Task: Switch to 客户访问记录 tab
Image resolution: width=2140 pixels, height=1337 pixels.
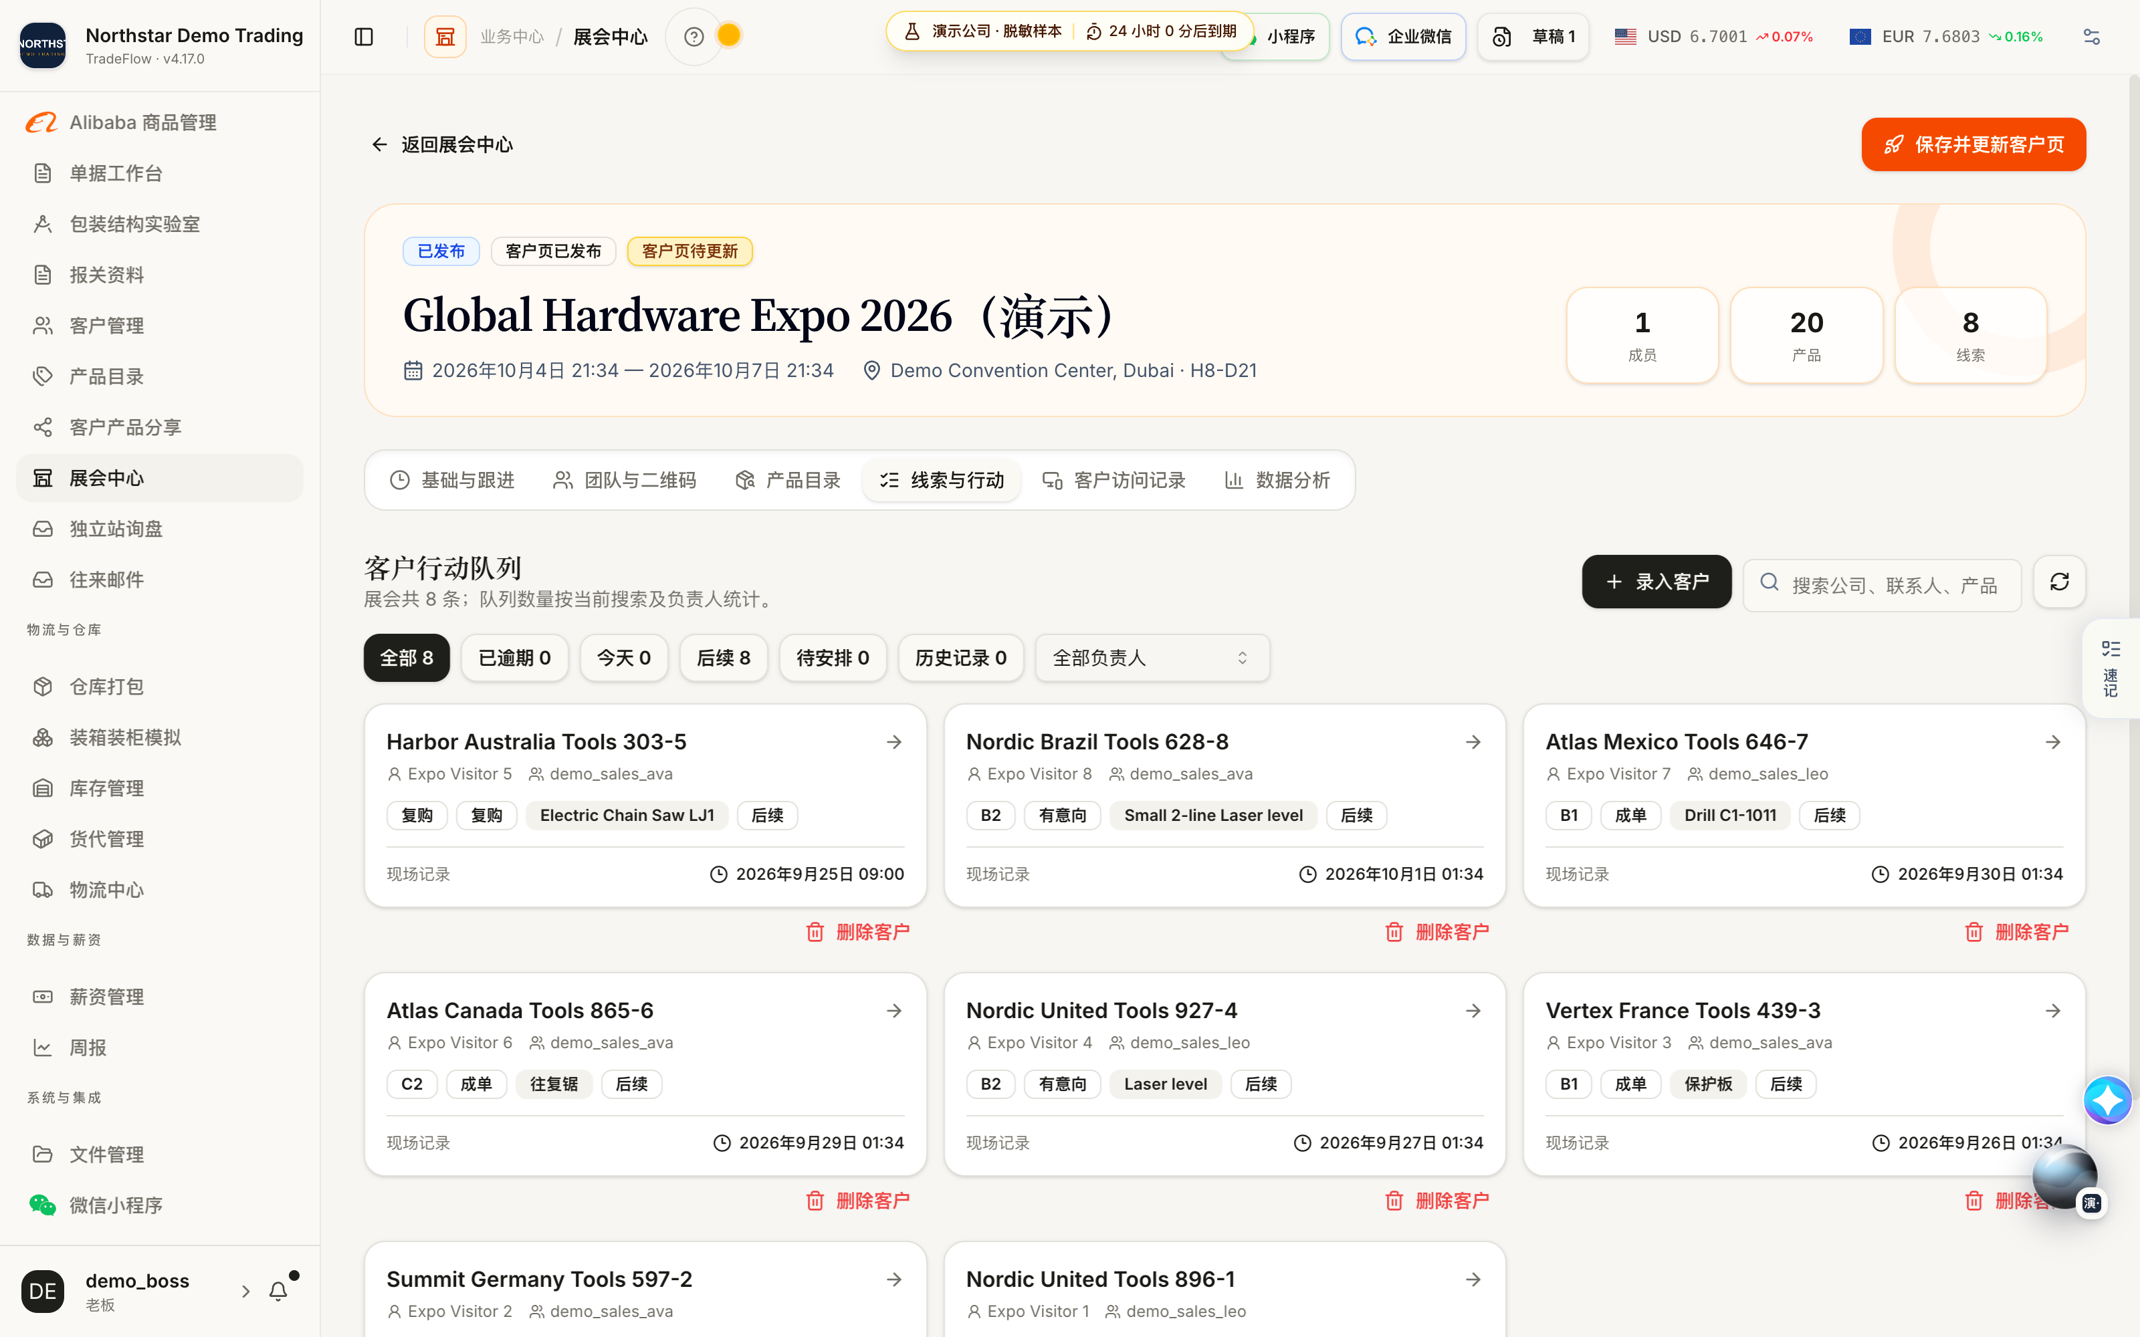Action: point(1114,480)
